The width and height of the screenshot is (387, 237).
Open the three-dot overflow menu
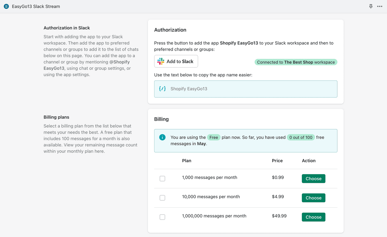tap(380, 6)
